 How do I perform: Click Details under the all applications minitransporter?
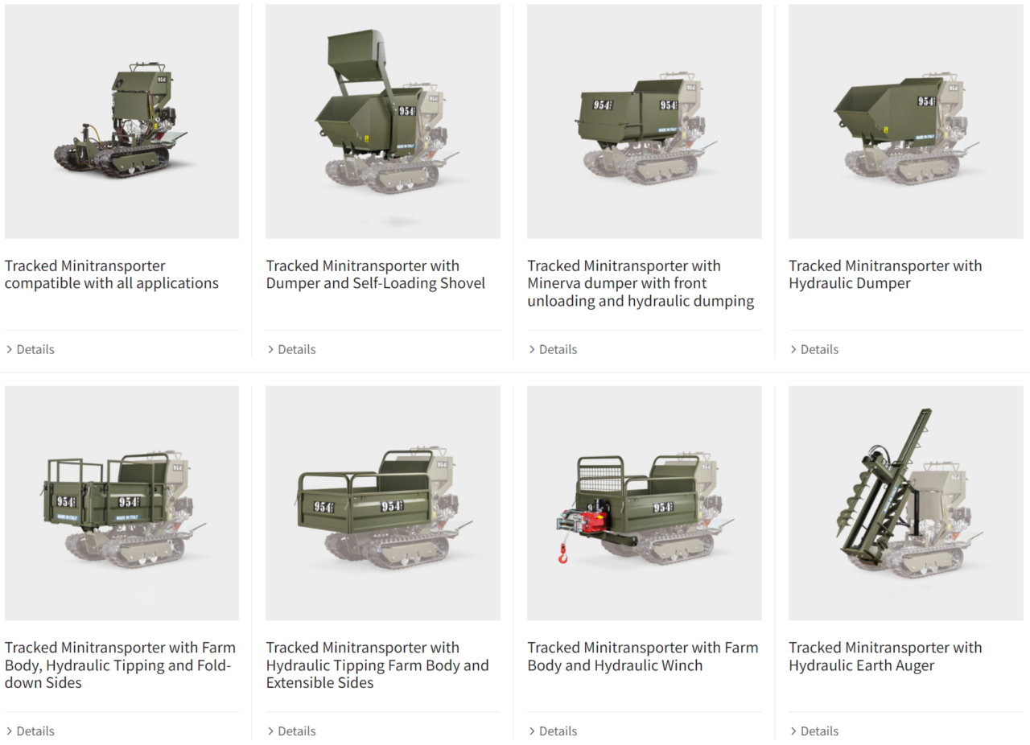(x=30, y=349)
